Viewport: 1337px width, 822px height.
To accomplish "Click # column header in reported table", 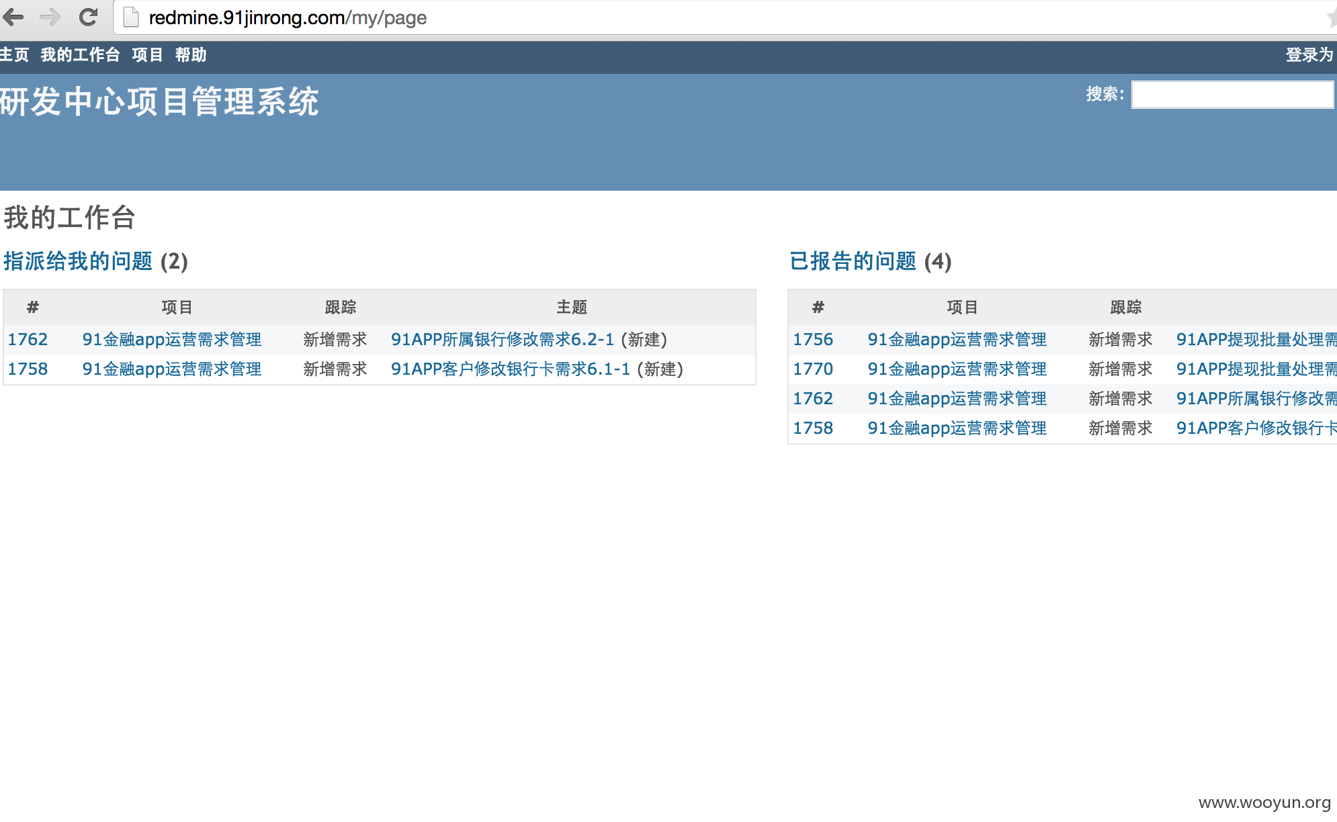I will (x=818, y=308).
